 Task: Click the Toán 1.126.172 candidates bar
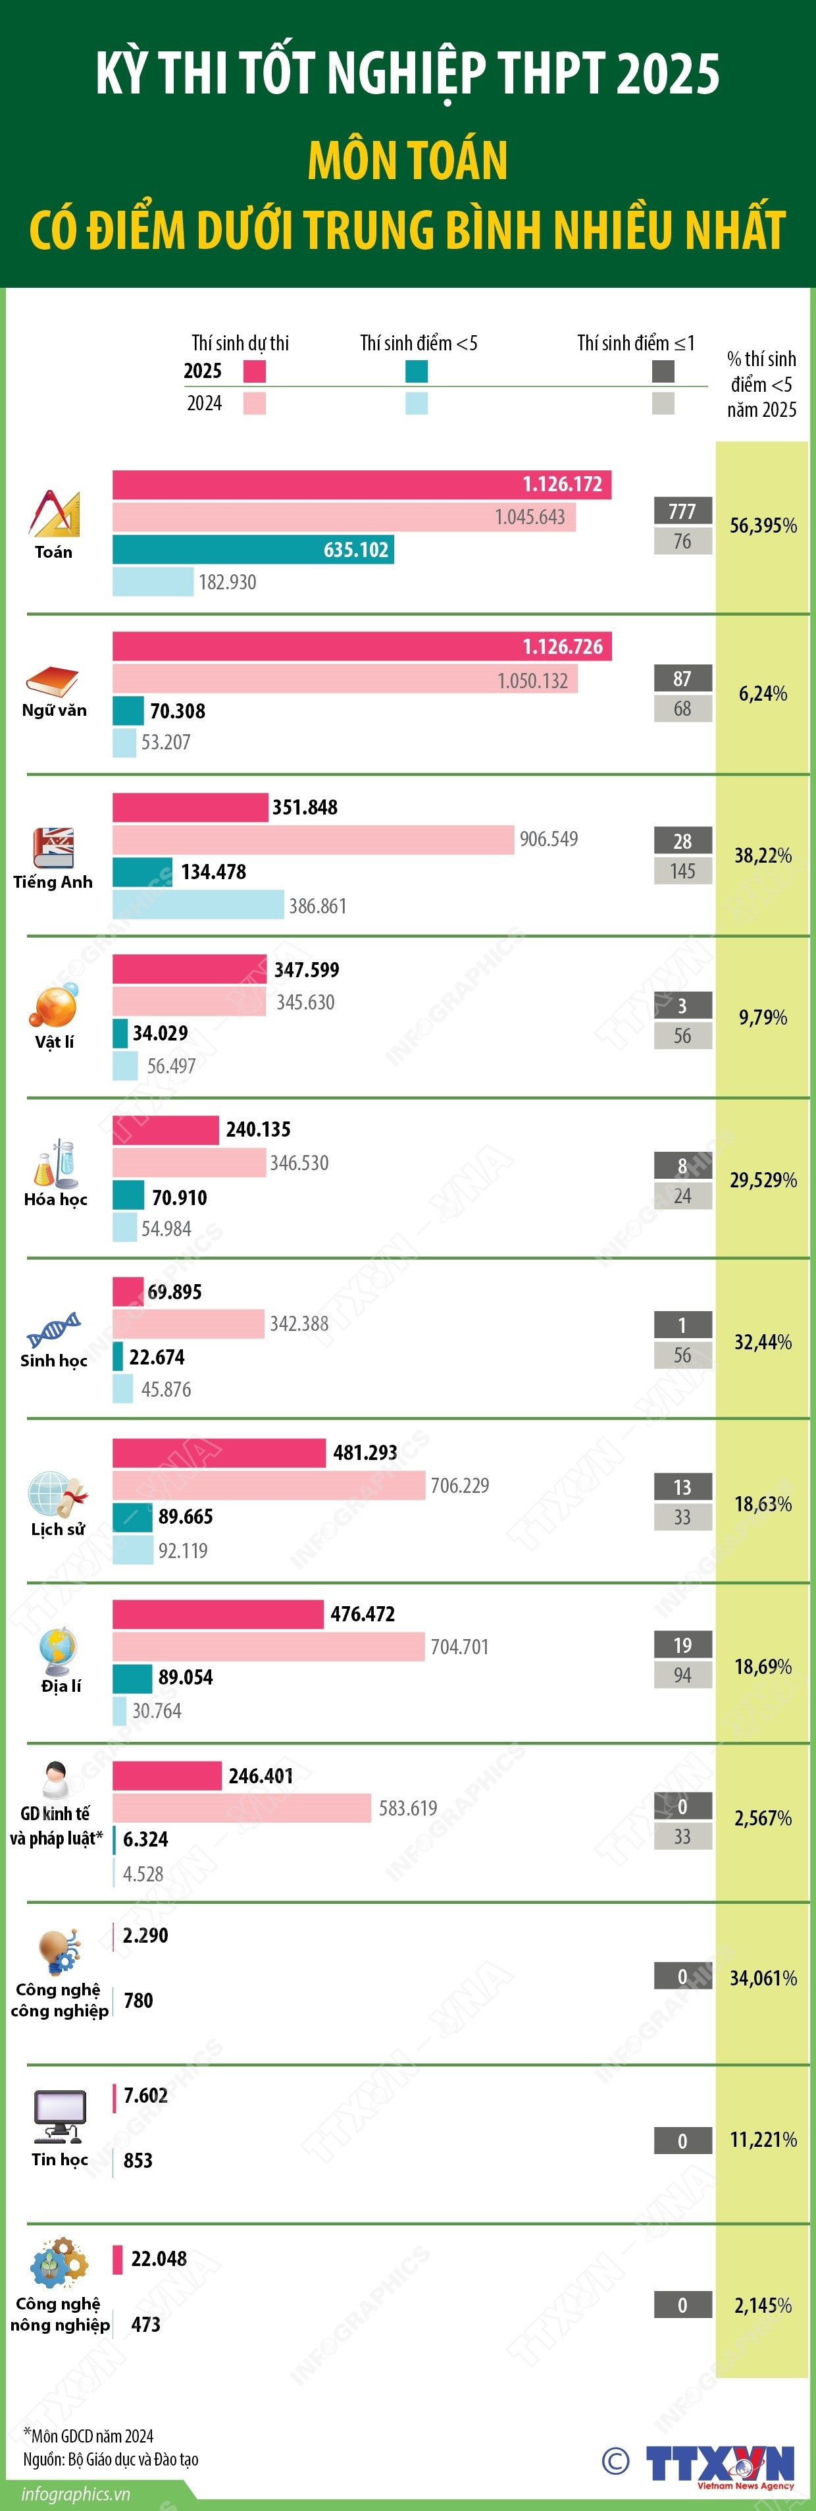click(x=361, y=485)
